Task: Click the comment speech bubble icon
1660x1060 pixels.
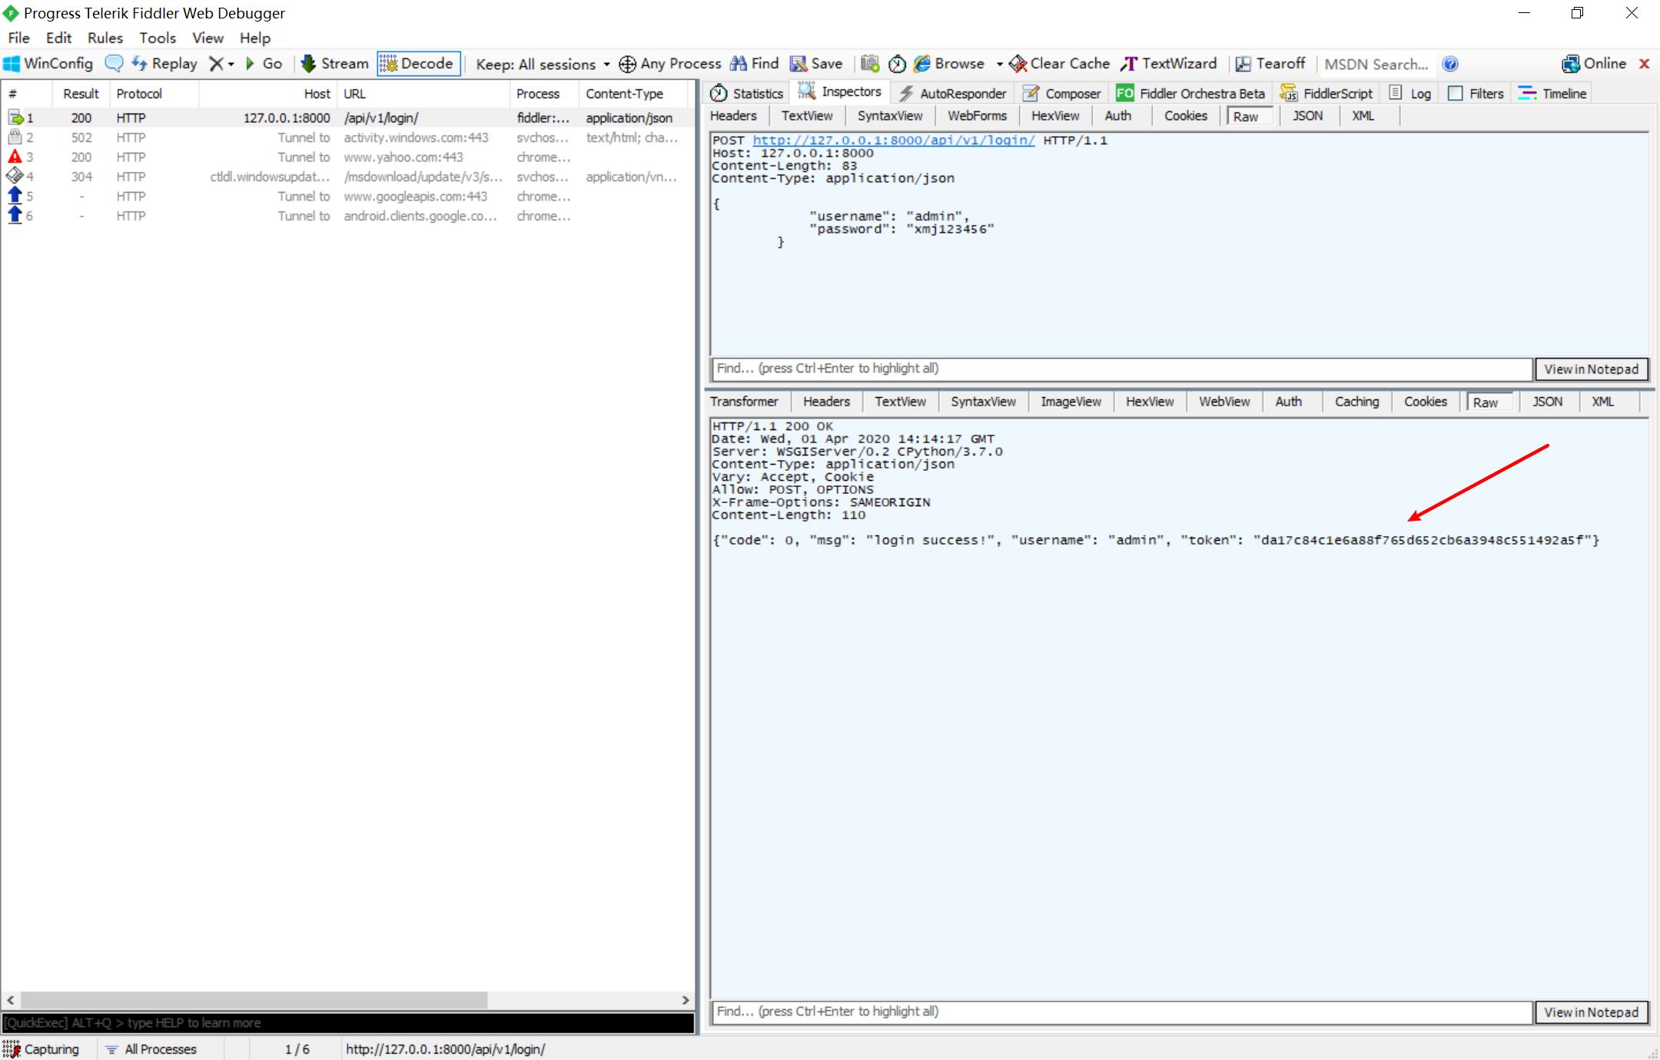Action: [114, 64]
